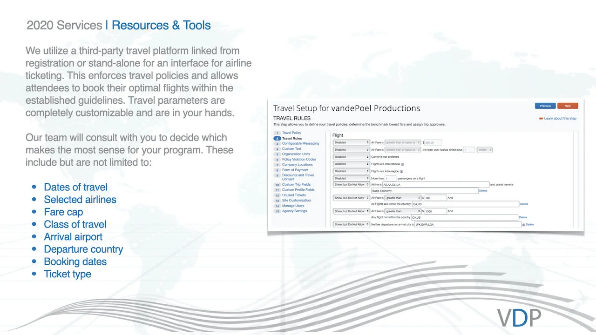Open Disabled dropdown for least cost logical airfare rule

(x=352, y=150)
